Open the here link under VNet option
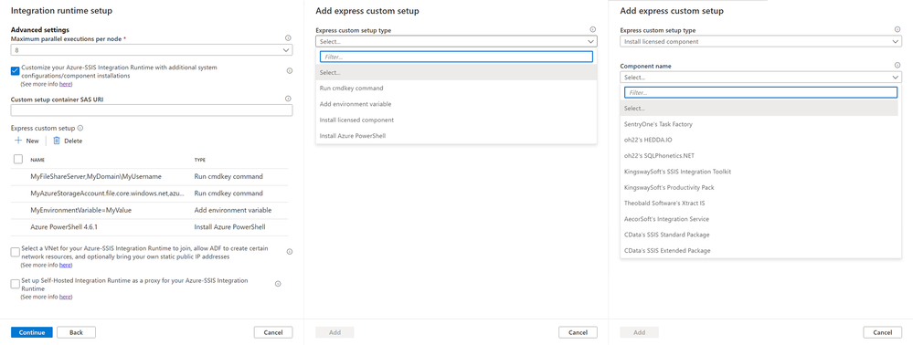Viewport: 913px width, 345px height. (x=66, y=265)
